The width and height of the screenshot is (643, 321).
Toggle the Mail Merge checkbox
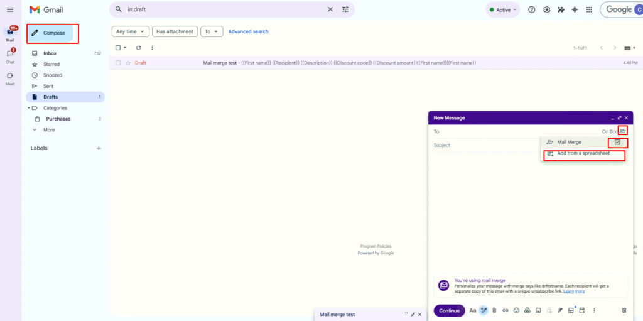tap(617, 142)
